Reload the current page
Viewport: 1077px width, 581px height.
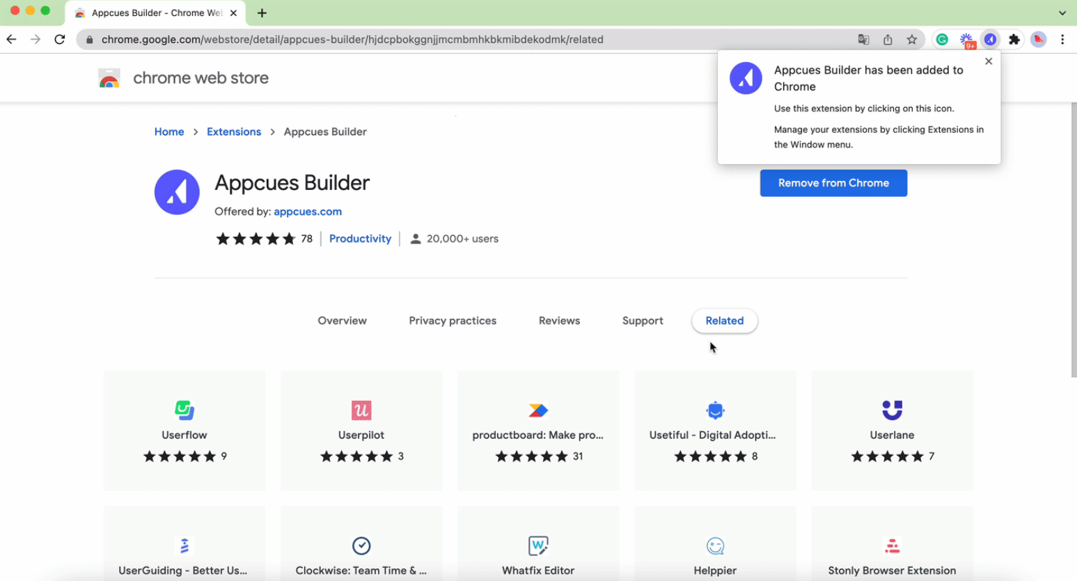60,40
